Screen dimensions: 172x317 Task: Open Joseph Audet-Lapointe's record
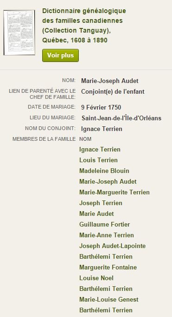[x=113, y=246]
